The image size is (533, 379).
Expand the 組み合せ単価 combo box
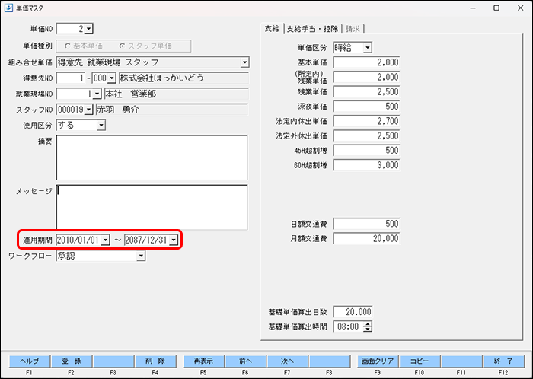coord(244,62)
